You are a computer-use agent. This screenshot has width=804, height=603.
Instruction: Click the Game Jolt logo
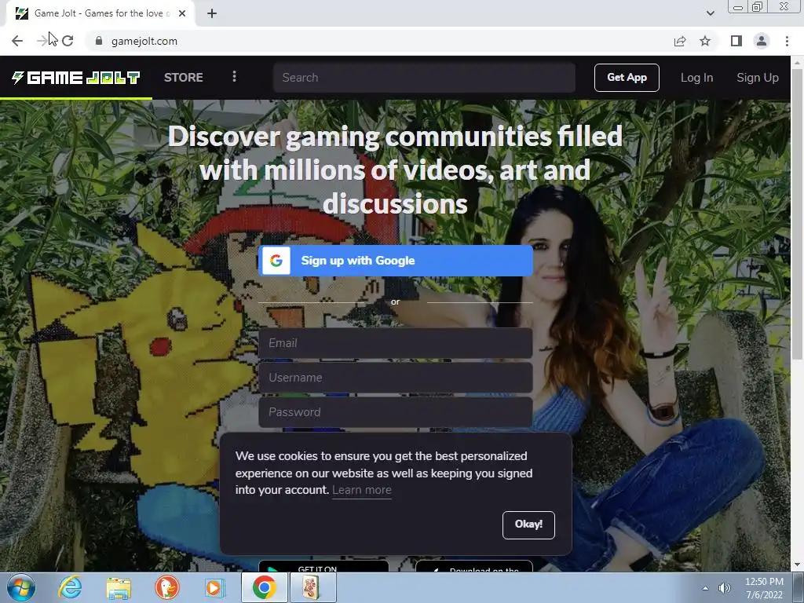point(76,78)
